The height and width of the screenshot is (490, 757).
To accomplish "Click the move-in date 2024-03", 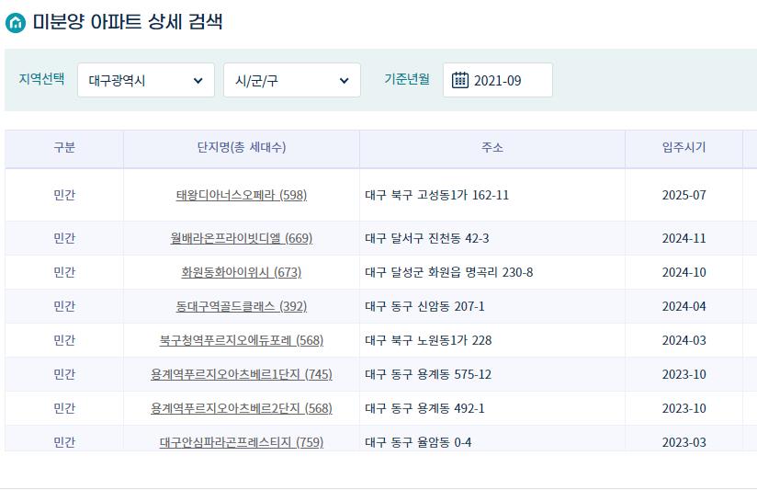I will [x=684, y=340].
